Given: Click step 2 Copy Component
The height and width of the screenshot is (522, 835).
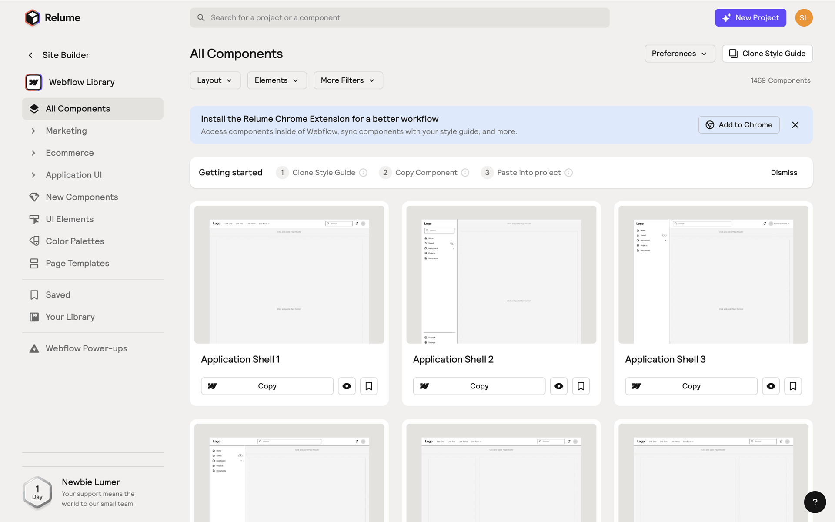Looking at the screenshot, I should 424,173.
